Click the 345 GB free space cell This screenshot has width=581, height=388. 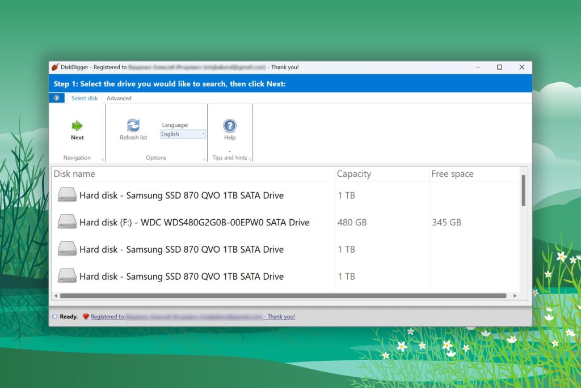[447, 222]
